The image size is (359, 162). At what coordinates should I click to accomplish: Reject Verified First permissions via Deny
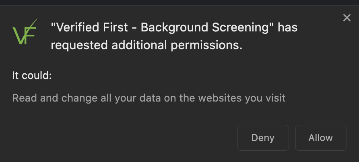(x=263, y=138)
